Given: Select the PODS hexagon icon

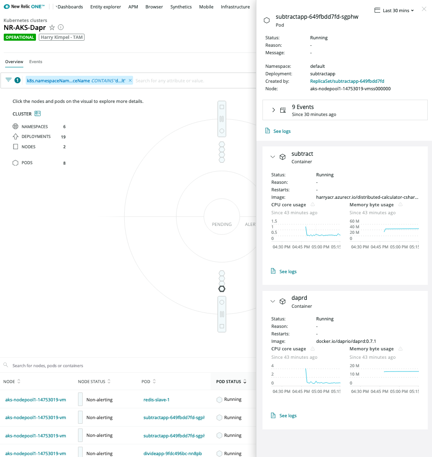Looking at the screenshot, I should [15, 162].
